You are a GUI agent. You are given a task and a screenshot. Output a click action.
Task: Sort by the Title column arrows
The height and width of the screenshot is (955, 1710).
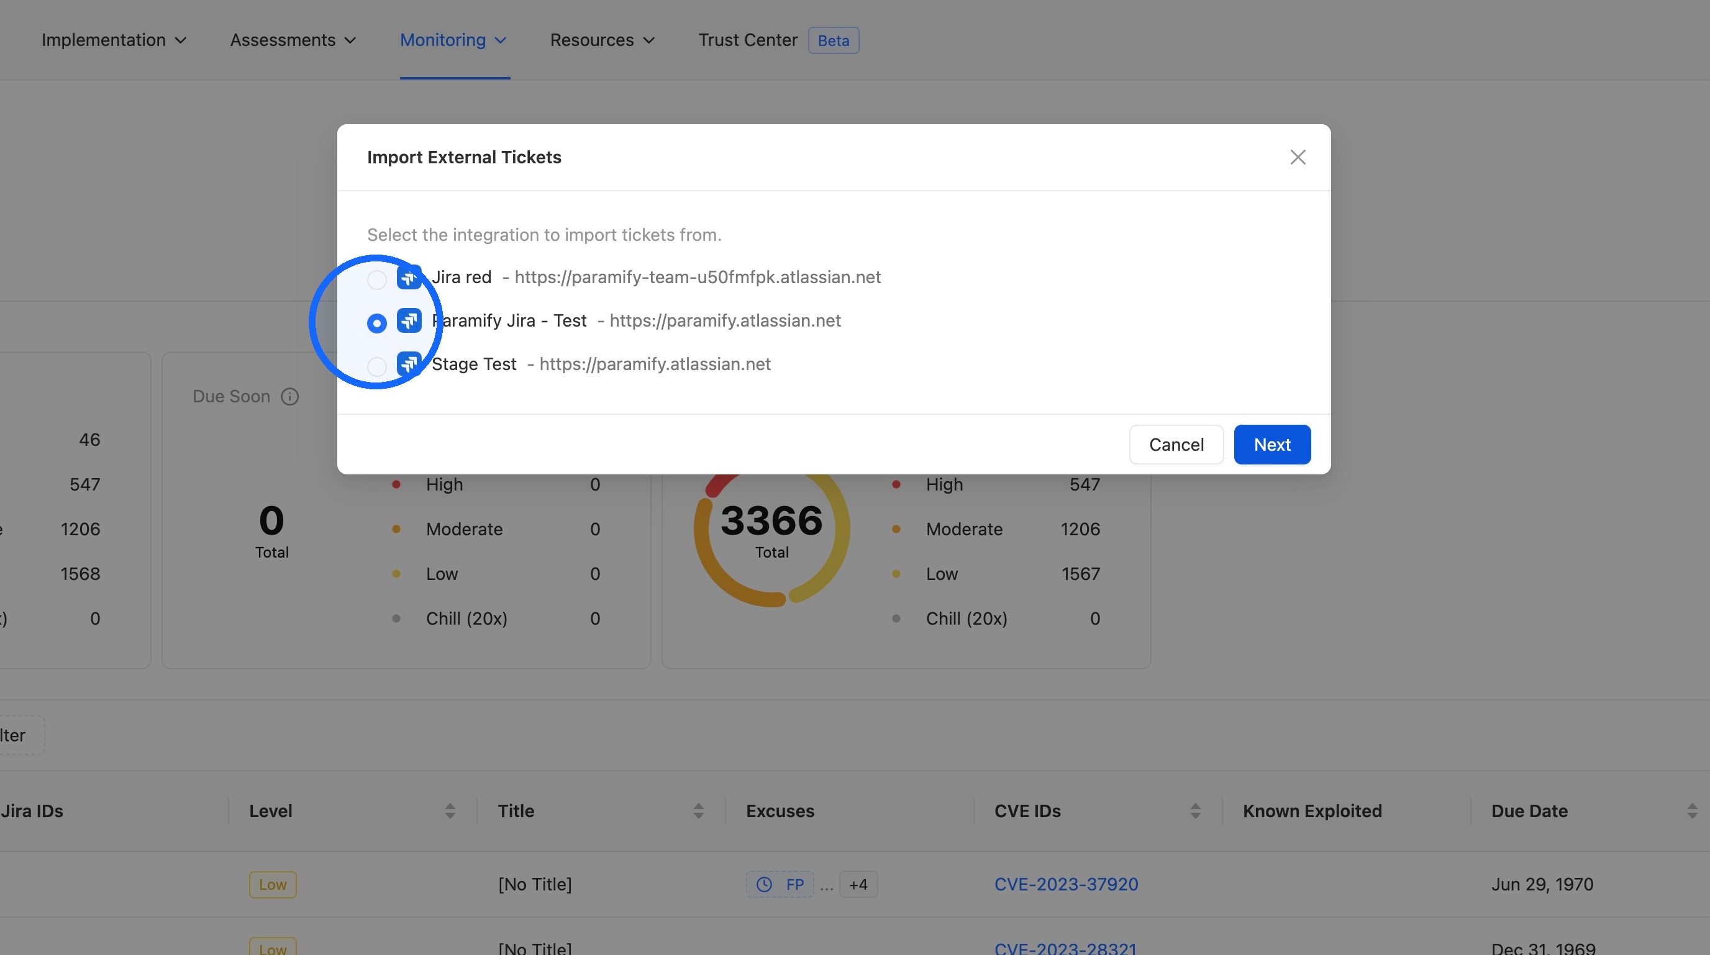tap(698, 811)
